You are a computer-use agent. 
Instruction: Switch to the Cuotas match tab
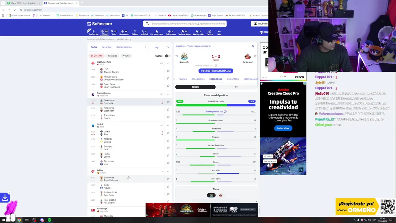[x=183, y=79]
